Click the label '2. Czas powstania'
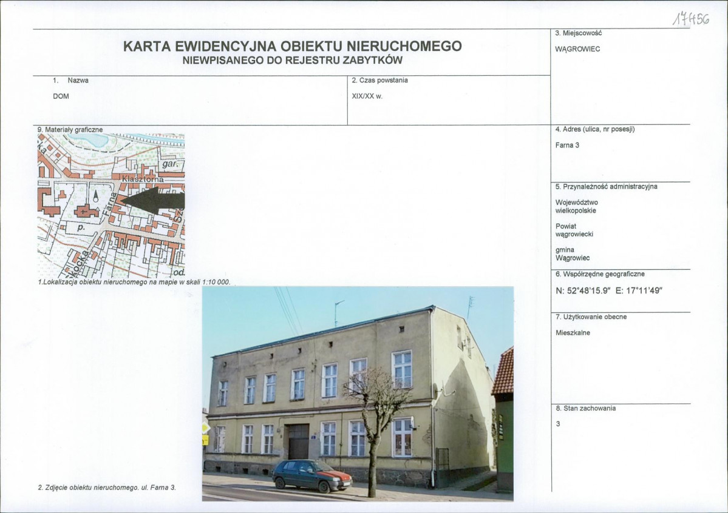The height and width of the screenshot is (513, 728). (379, 80)
